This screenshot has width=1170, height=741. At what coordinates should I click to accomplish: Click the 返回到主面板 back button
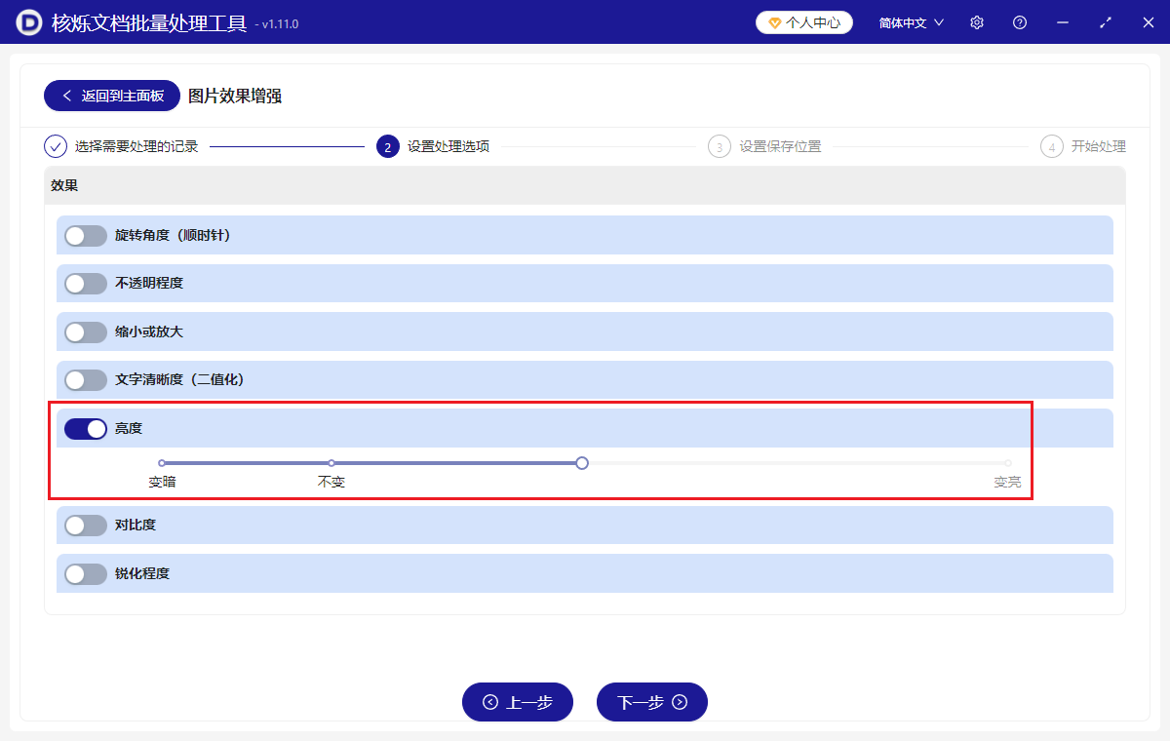tap(111, 96)
